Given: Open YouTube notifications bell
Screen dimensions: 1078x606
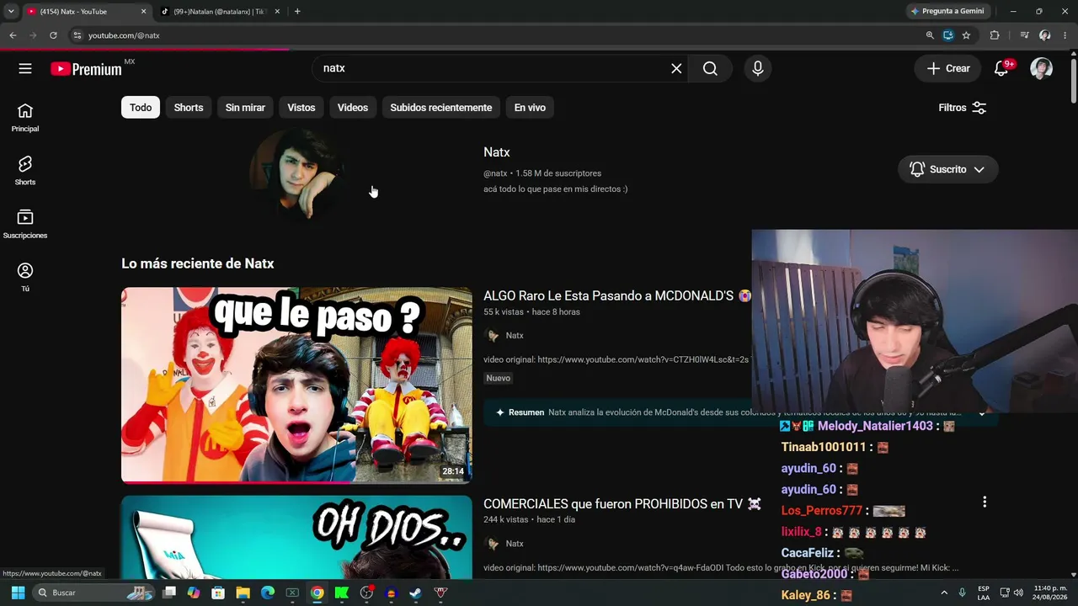Looking at the screenshot, I should pyautogui.click(x=1001, y=69).
